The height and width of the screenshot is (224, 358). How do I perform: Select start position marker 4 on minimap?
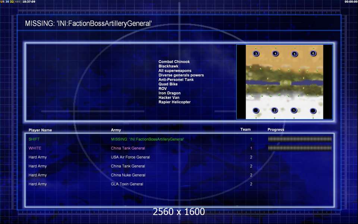tap(275, 53)
